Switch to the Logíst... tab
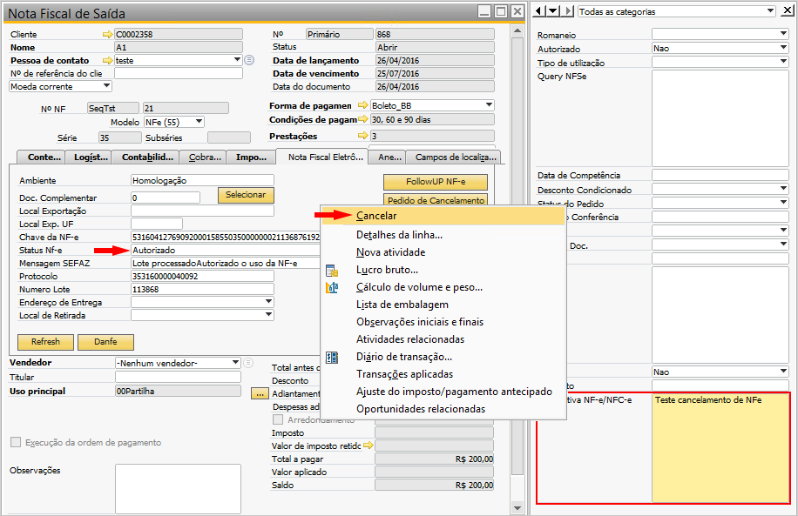Viewport: 798px width, 516px height. click(91, 157)
